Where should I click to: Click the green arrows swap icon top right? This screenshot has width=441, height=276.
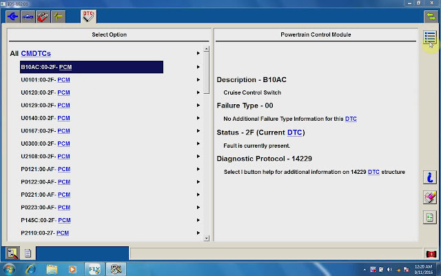point(431,17)
